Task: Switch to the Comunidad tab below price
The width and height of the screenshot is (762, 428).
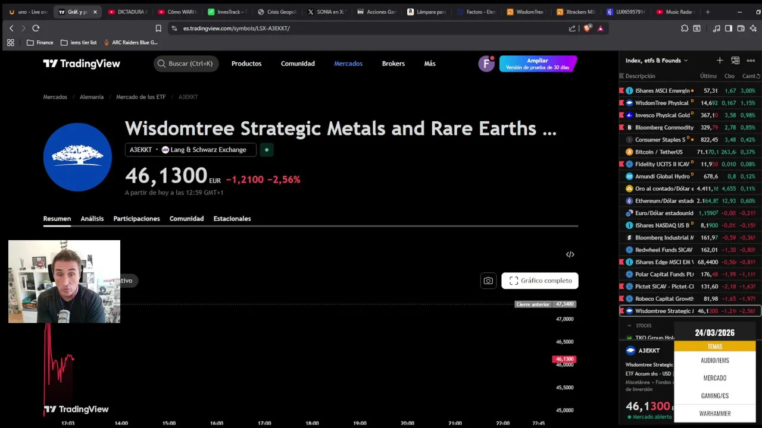Action: (x=186, y=219)
